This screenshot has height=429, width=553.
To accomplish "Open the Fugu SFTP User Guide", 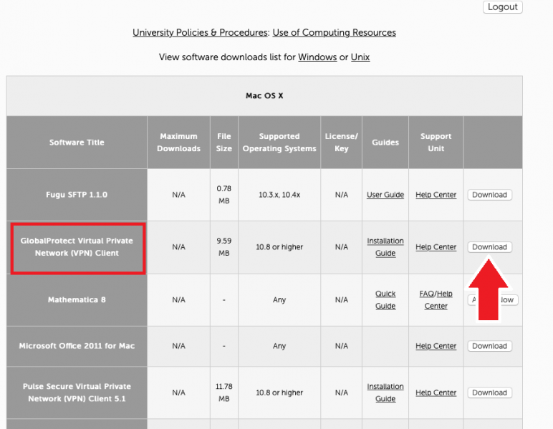I will click(x=385, y=195).
